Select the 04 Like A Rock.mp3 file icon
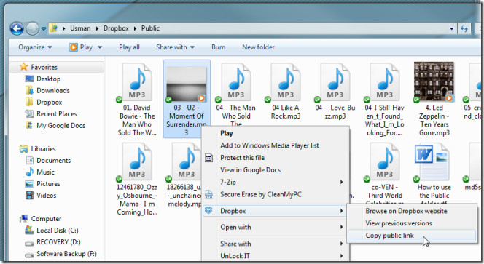 click(286, 82)
